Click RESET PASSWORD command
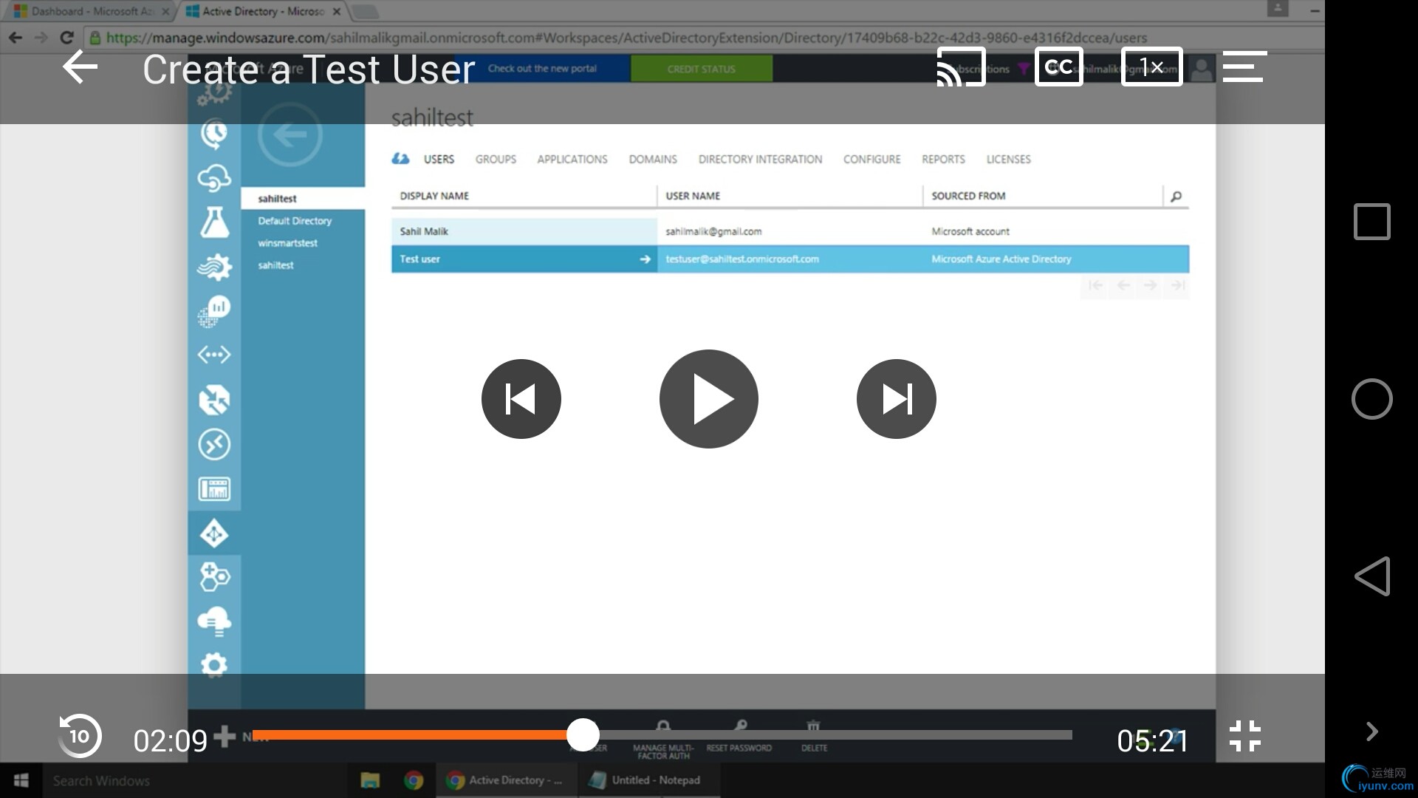The image size is (1418, 798). [739, 736]
